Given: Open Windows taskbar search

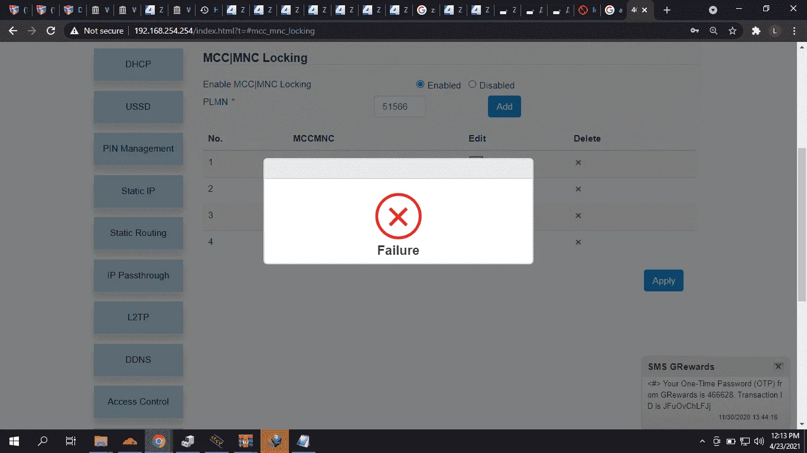Looking at the screenshot, I should point(43,441).
